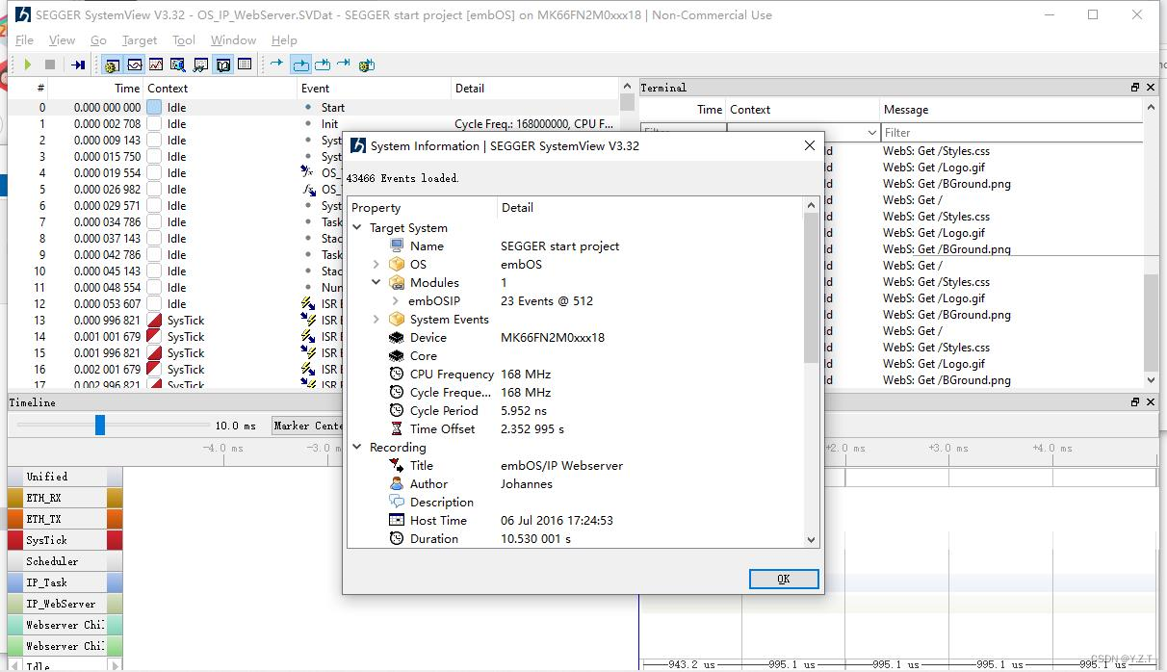Collapse the Target System tree node
The width and height of the screenshot is (1167, 672).
[358, 228]
